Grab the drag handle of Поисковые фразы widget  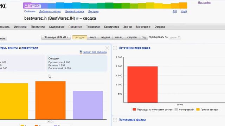(x=115, y=120)
